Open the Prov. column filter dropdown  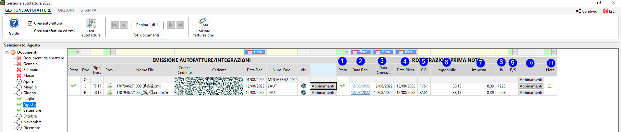pos(113,52)
